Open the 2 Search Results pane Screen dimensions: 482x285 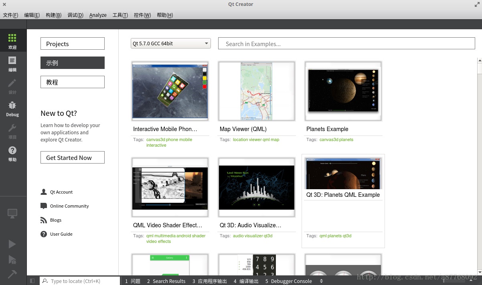[x=166, y=281]
